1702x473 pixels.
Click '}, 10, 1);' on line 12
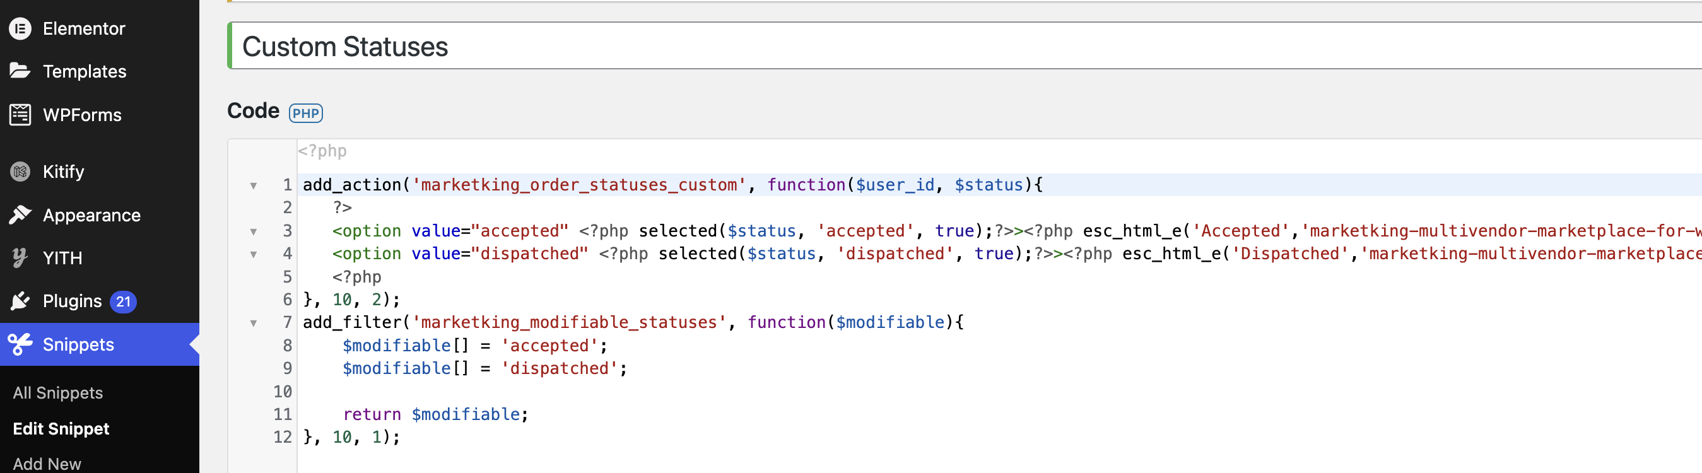click(351, 437)
